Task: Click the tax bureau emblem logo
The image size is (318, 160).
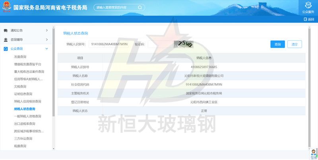Action: pos(6,8)
